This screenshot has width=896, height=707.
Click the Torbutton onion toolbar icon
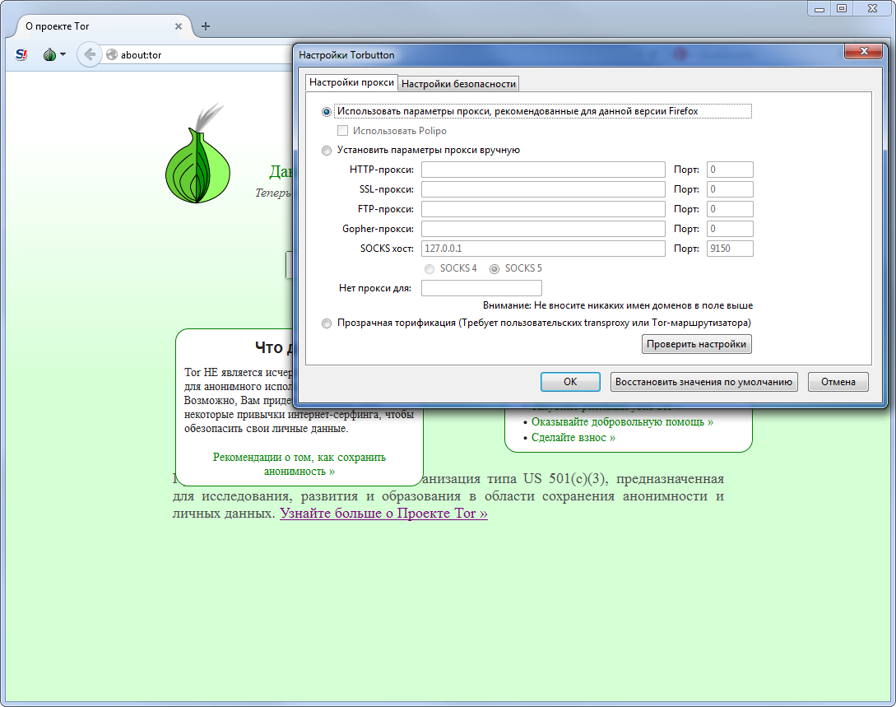(49, 55)
